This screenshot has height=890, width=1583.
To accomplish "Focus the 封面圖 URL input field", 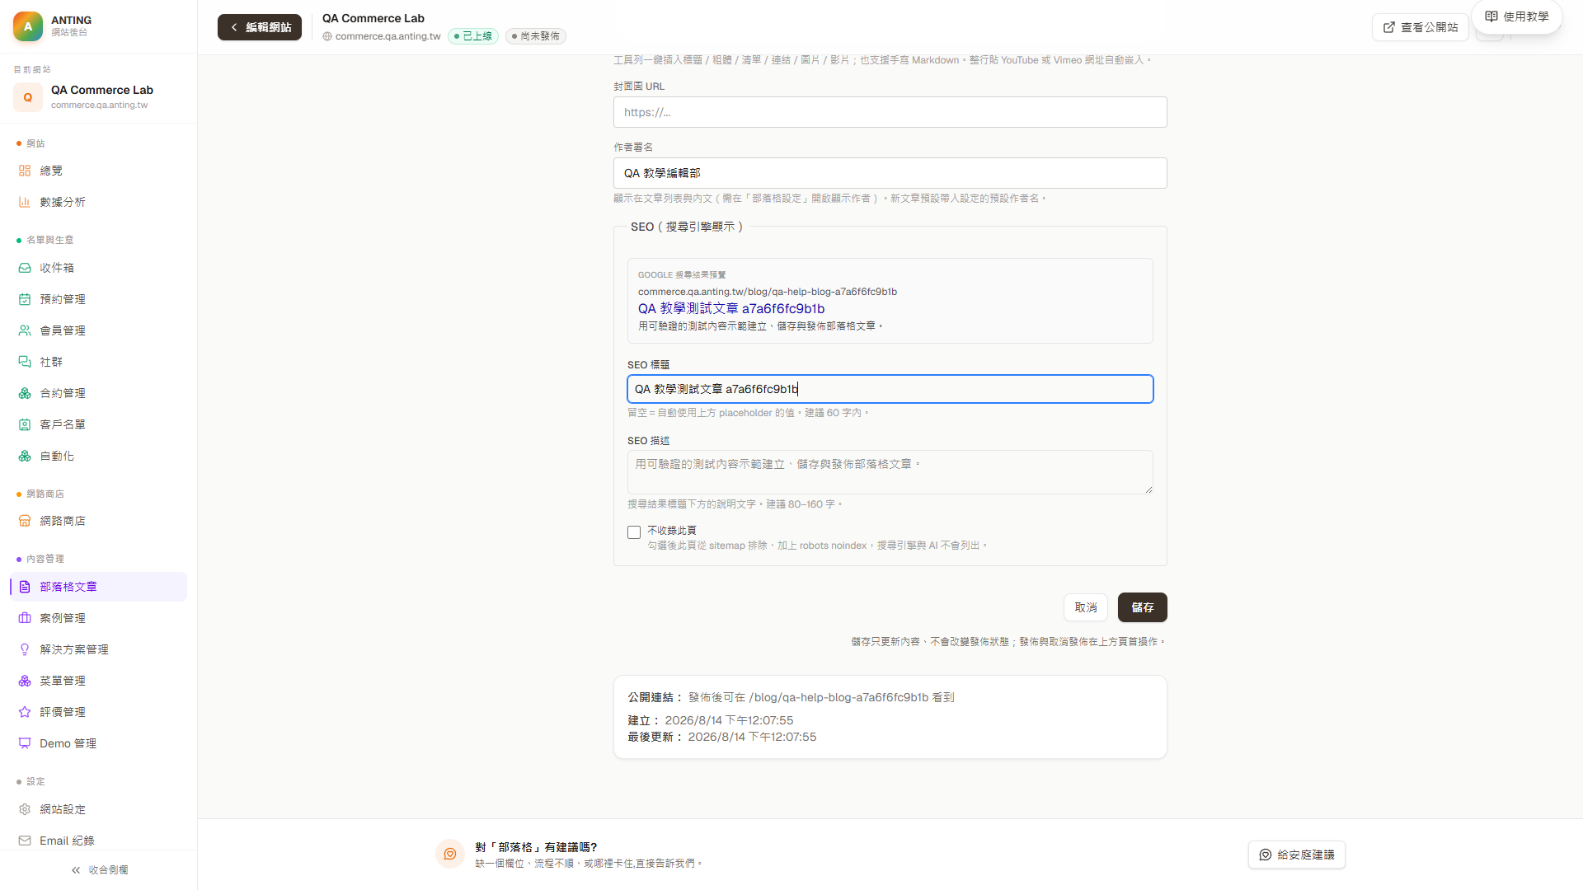I will click(x=890, y=112).
